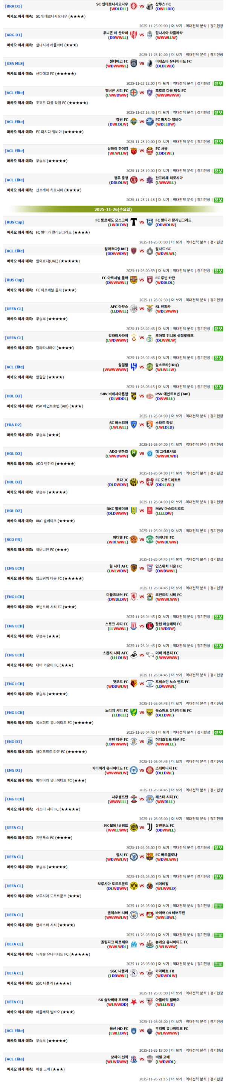Click the Borussia Dortmund BVB logo
The height and width of the screenshot is (1083, 226).
pyautogui.click(x=134, y=886)
